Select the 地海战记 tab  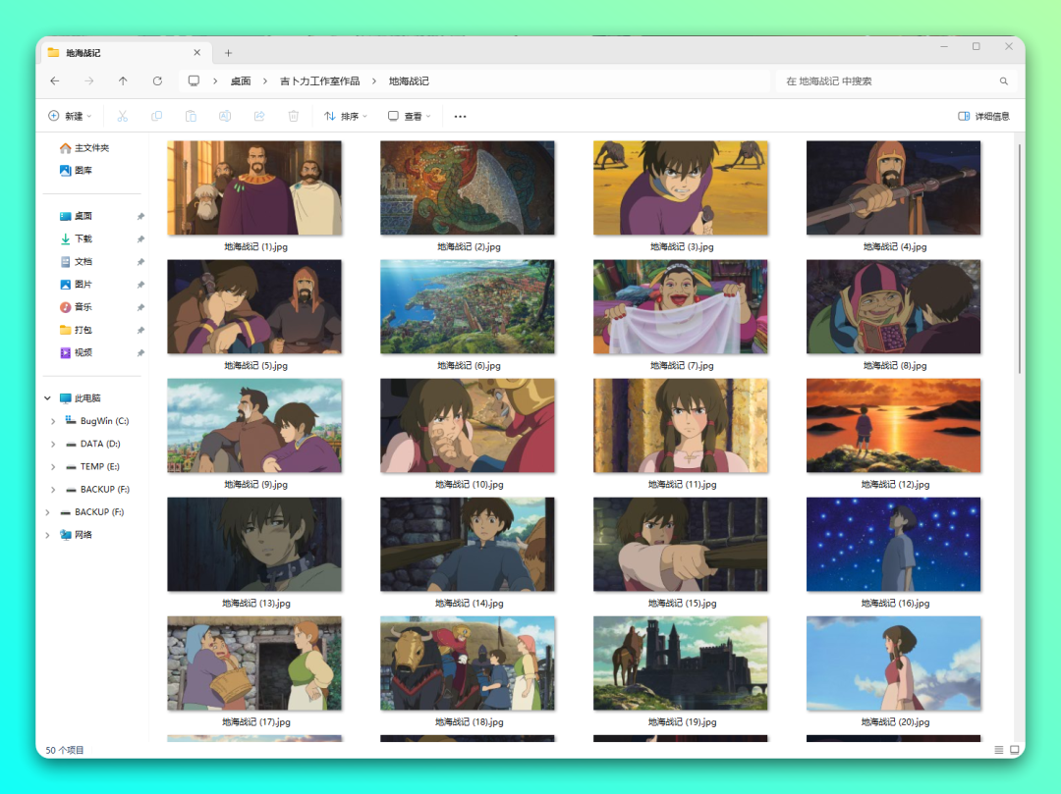tap(125, 53)
